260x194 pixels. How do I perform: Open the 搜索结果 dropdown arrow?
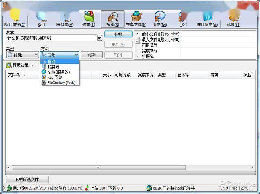[x=32, y=65]
